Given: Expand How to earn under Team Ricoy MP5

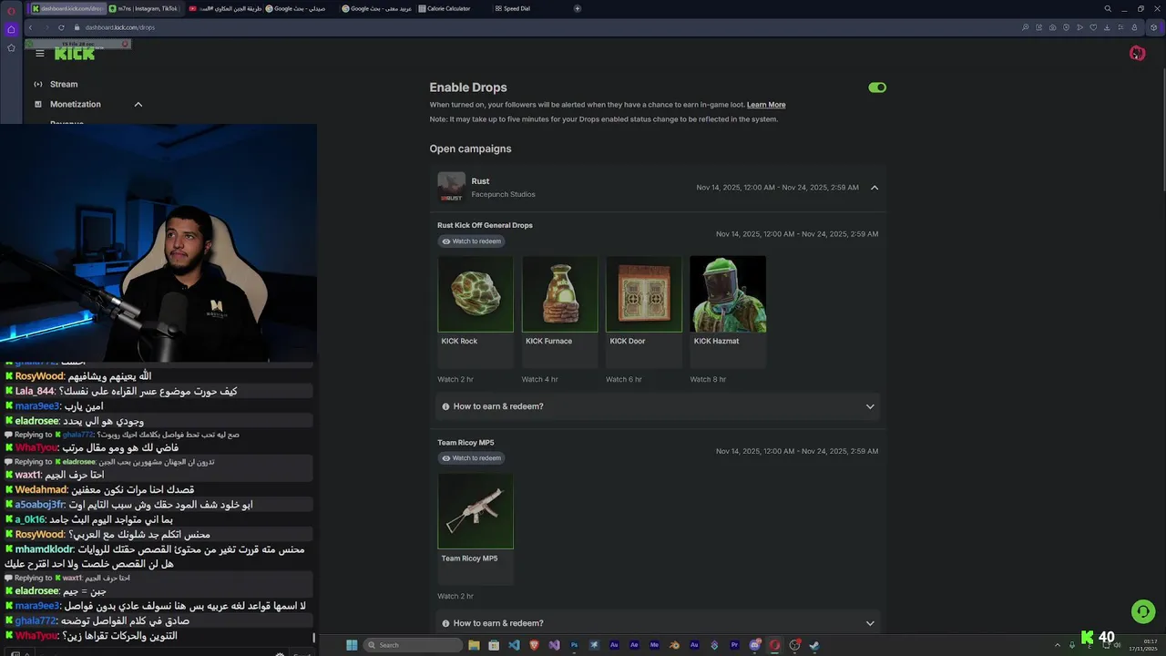Looking at the screenshot, I should coord(659,623).
